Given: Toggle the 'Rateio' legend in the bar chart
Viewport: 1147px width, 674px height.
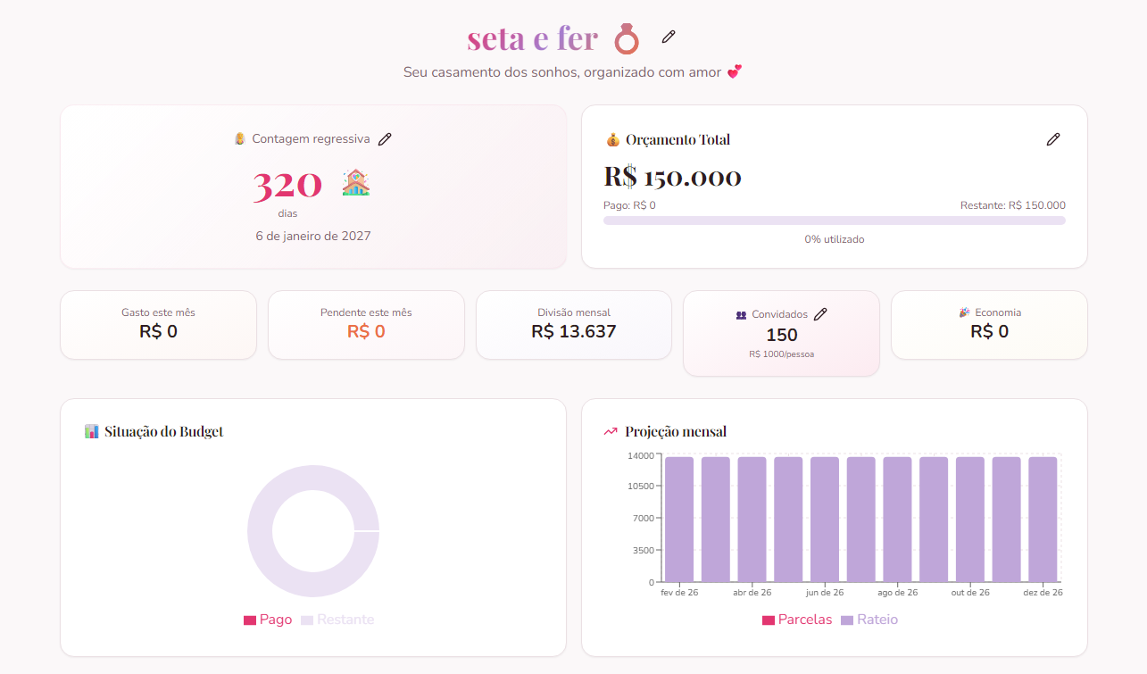Looking at the screenshot, I should point(870,619).
